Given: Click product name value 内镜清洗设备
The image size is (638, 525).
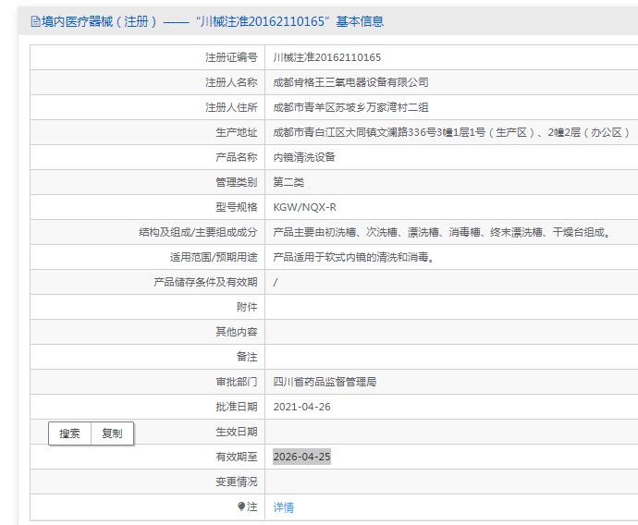Looking at the screenshot, I should 304,157.
